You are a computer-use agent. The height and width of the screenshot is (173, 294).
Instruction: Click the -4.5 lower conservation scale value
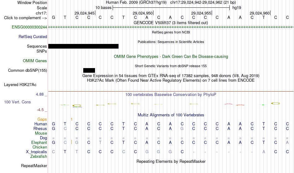(40, 110)
